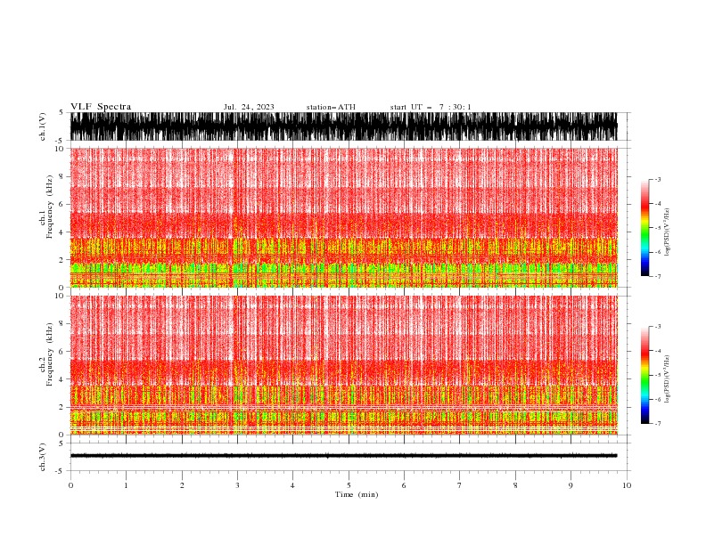Click the "-5" label on ch.1 colorbar
706x545 pixels.
click(658, 228)
